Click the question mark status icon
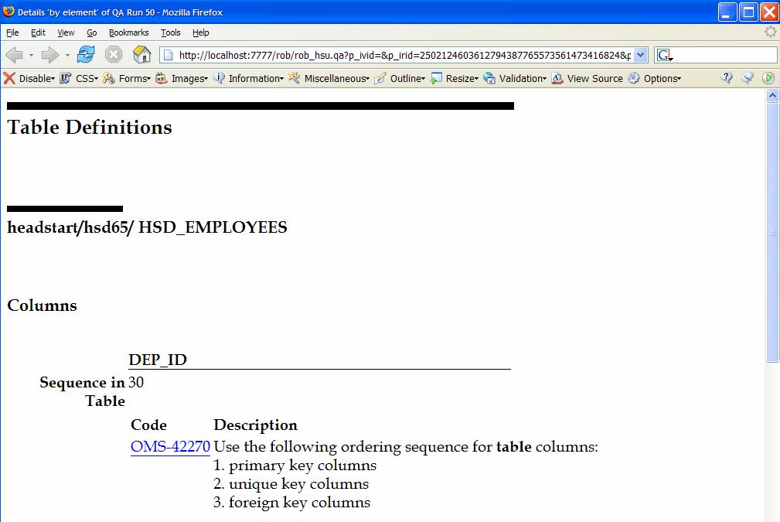The height and width of the screenshot is (522, 780). (x=727, y=77)
